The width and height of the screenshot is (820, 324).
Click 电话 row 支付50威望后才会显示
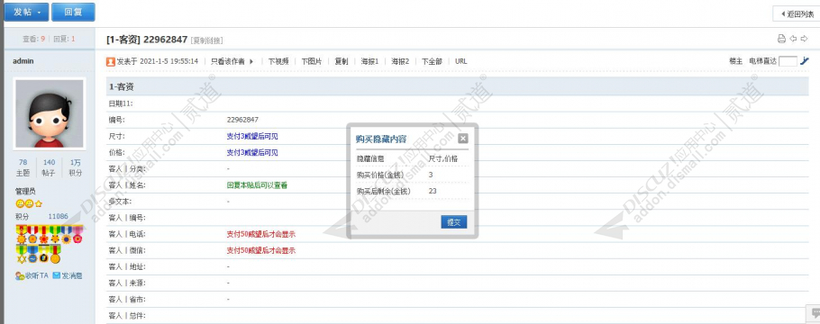261,234
